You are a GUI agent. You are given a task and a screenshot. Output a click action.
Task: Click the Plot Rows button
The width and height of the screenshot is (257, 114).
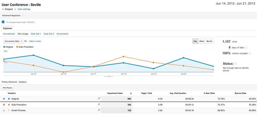click(7, 88)
